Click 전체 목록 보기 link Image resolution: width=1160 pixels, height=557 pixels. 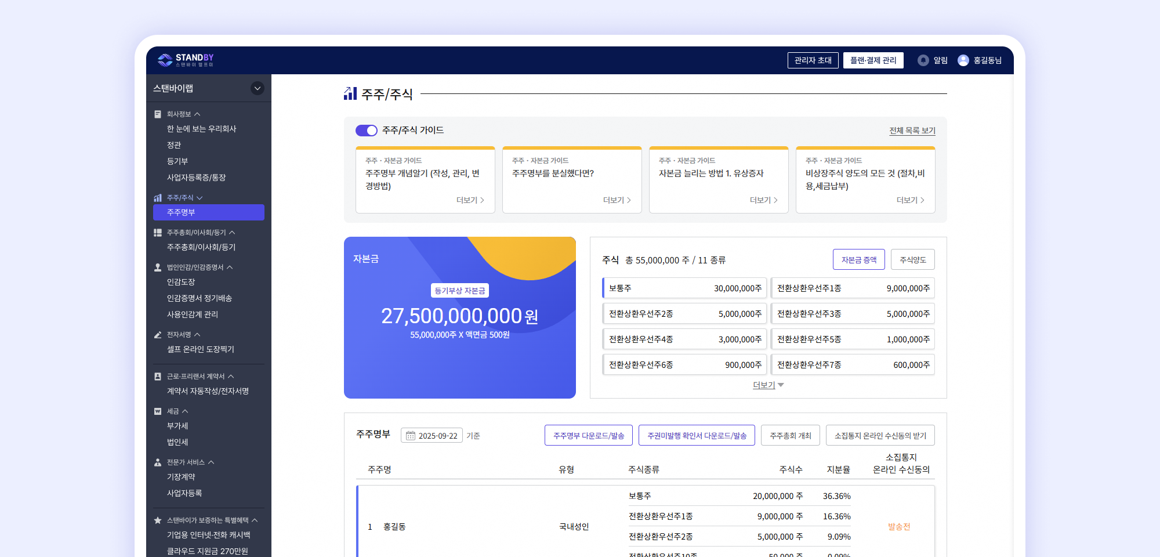(912, 131)
